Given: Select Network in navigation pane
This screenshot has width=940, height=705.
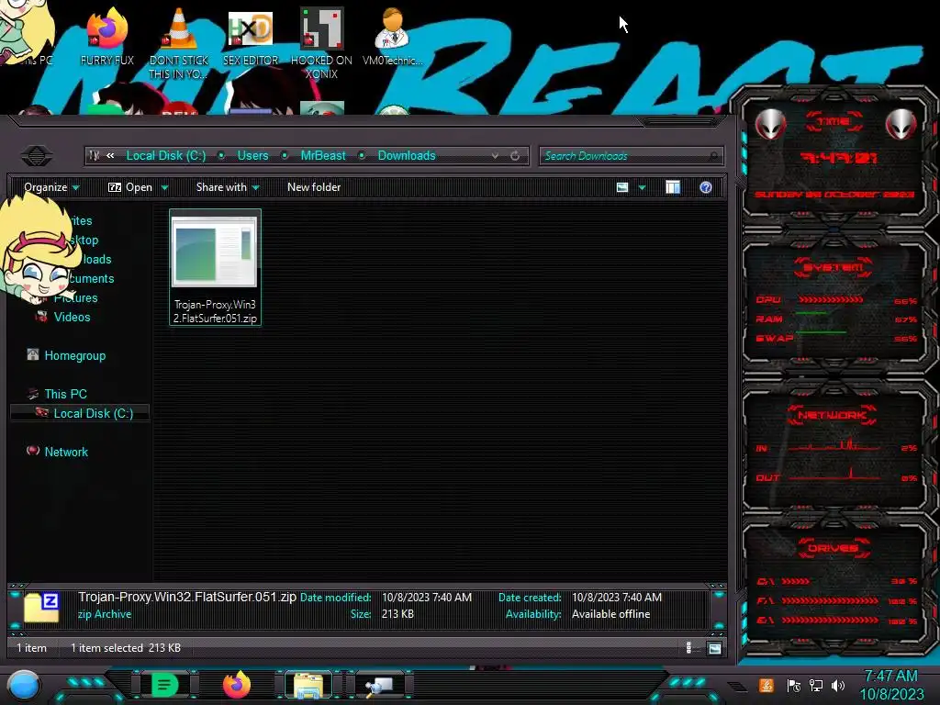Looking at the screenshot, I should coord(66,452).
